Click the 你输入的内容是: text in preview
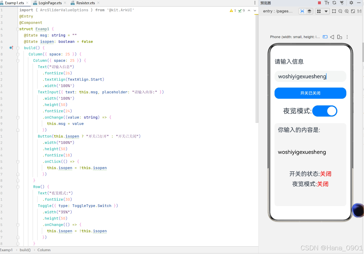Screen dimensions: 364x254 coord(299,130)
